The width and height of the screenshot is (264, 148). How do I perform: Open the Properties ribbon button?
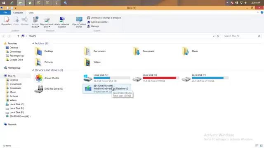pyautogui.click(x=7, y=21)
